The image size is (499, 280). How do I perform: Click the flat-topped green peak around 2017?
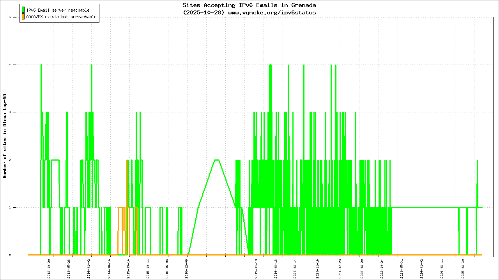click(x=216, y=160)
